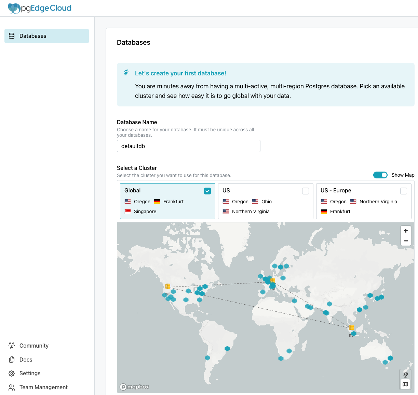Open the Community link
This screenshot has width=418, height=395.
pos(34,346)
